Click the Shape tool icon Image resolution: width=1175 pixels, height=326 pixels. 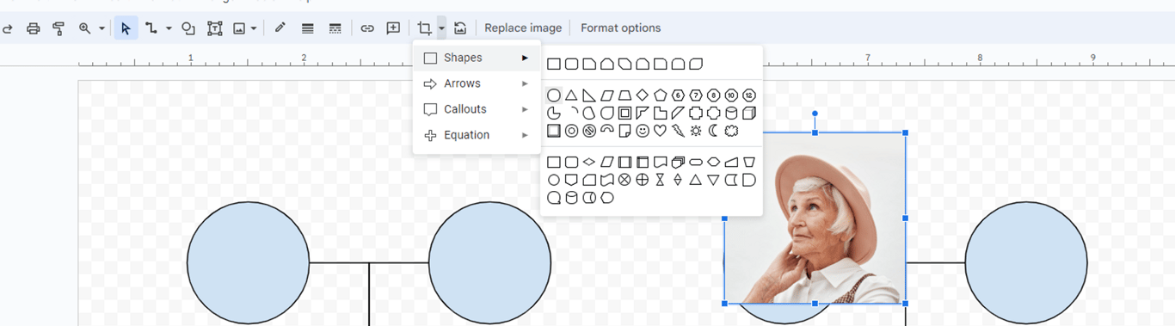pos(188,28)
